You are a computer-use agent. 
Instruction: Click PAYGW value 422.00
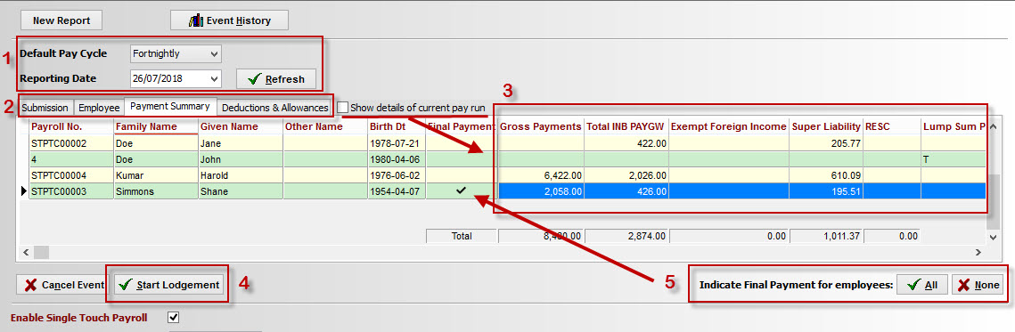tap(626, 143)
